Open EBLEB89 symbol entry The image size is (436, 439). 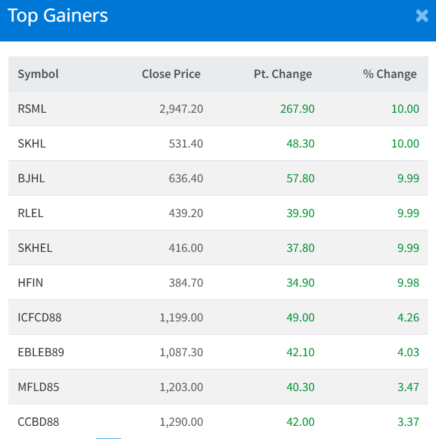pyautogui.click(x=41, y=352)
